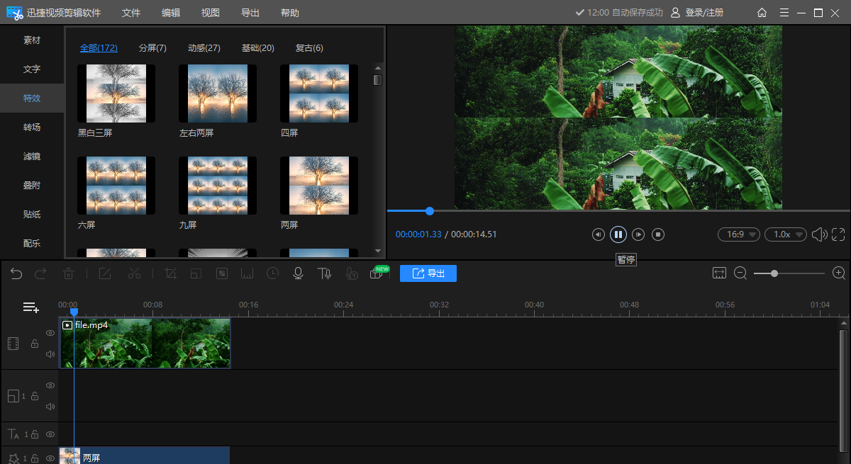
Task: Switch to the 动感(27) effects tab
Action: 204,48
